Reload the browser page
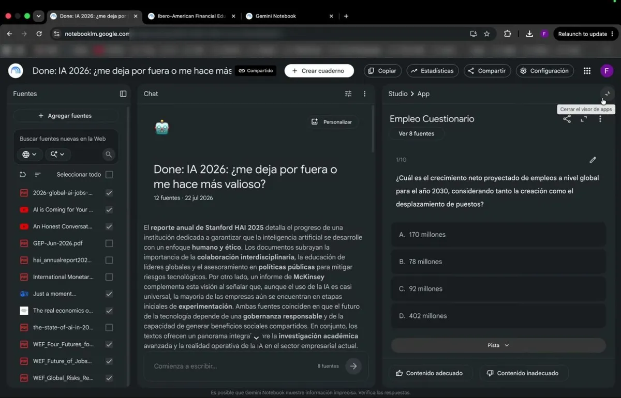 point(39,34)
